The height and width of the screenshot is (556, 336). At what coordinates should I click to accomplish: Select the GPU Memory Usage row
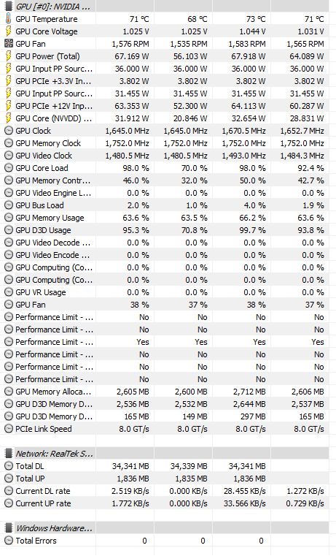coord(168,218)
